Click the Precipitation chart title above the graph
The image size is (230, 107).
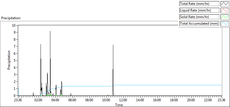(11, 18)
